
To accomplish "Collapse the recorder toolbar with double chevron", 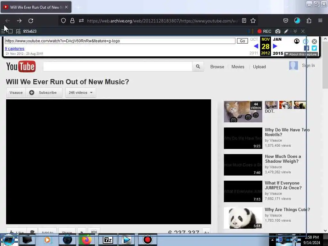I will [x=295, y=31].
